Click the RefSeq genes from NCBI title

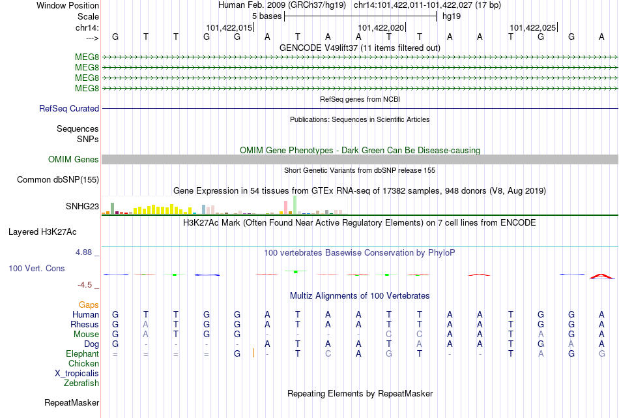pos(360,99)
